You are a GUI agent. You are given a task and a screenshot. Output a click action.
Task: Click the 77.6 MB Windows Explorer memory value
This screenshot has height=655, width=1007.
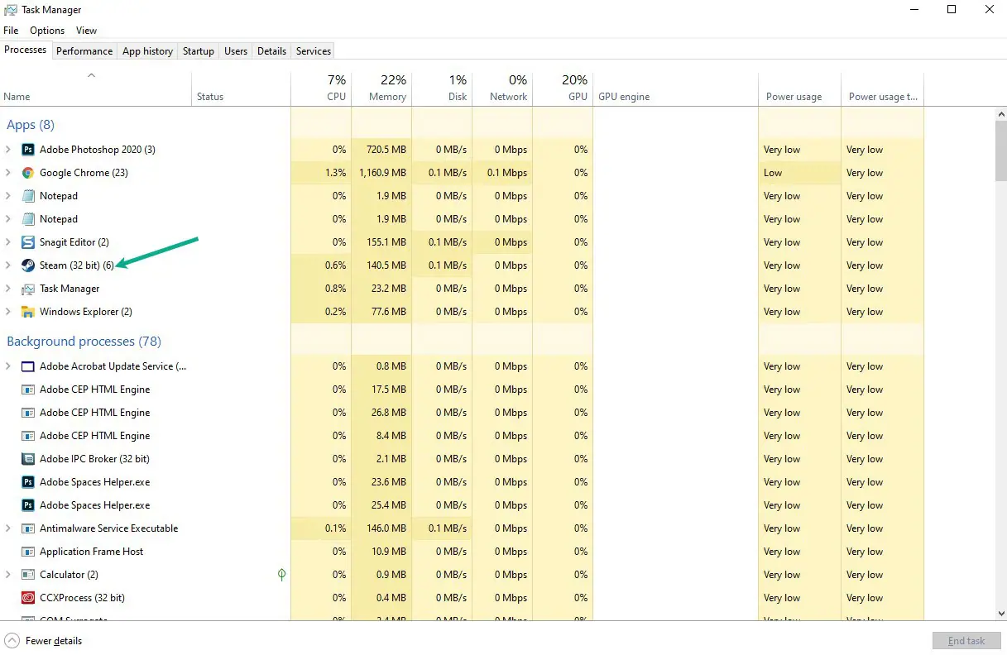(x=390, y=312)
